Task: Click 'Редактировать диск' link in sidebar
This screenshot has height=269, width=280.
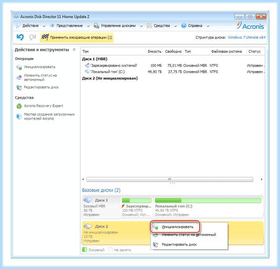Action: [41, 87]
